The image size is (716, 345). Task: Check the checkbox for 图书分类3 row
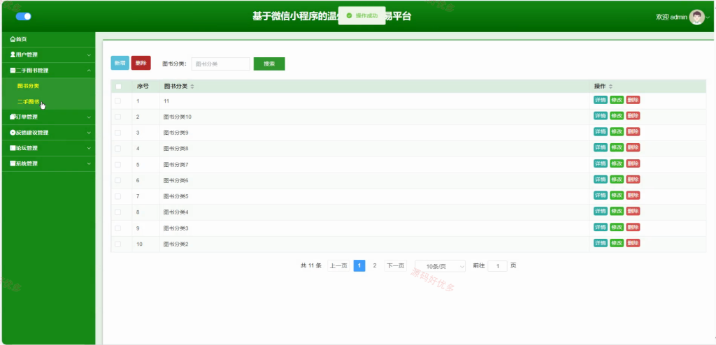tap(117, 228)
